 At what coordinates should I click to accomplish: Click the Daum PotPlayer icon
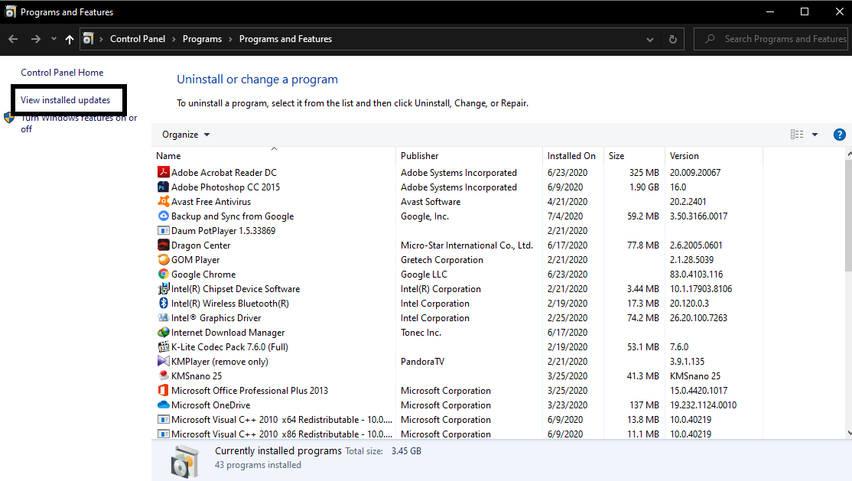[x=163, y=230]
